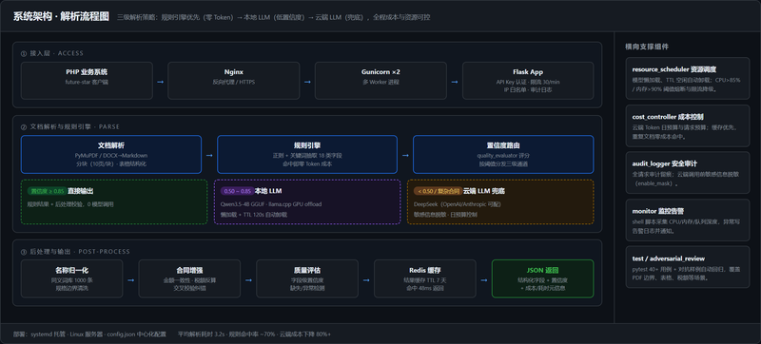Click the 合同增强 card
Viewport: 761px width, 344px height.
(x=189, y=278)
